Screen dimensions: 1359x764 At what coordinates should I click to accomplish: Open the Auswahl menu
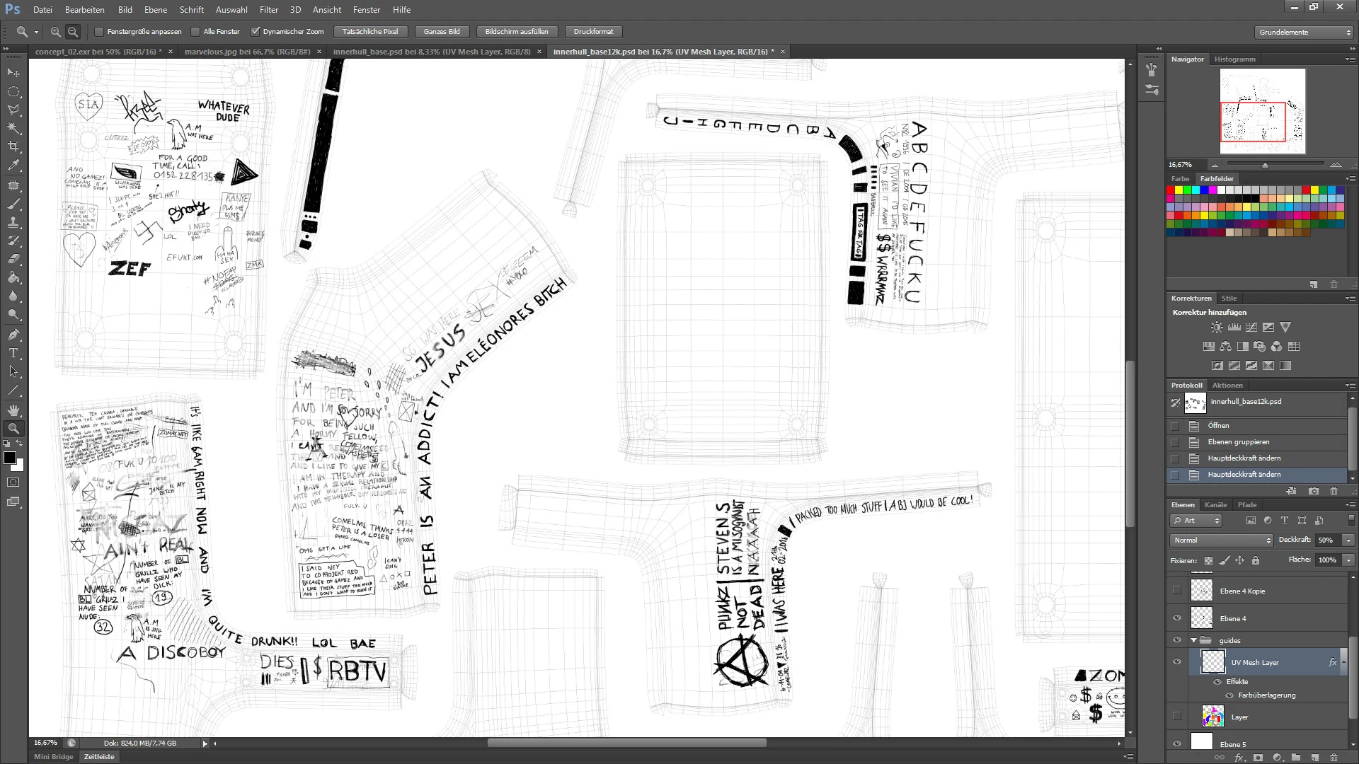(231, 10)
